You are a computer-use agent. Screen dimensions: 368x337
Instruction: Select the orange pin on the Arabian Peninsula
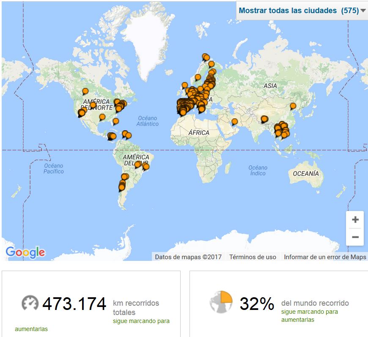[234, 122]
